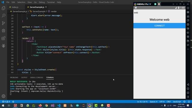Open the Source Control view
The width and height of the screenshot is (192, 108).
[3, 23]
